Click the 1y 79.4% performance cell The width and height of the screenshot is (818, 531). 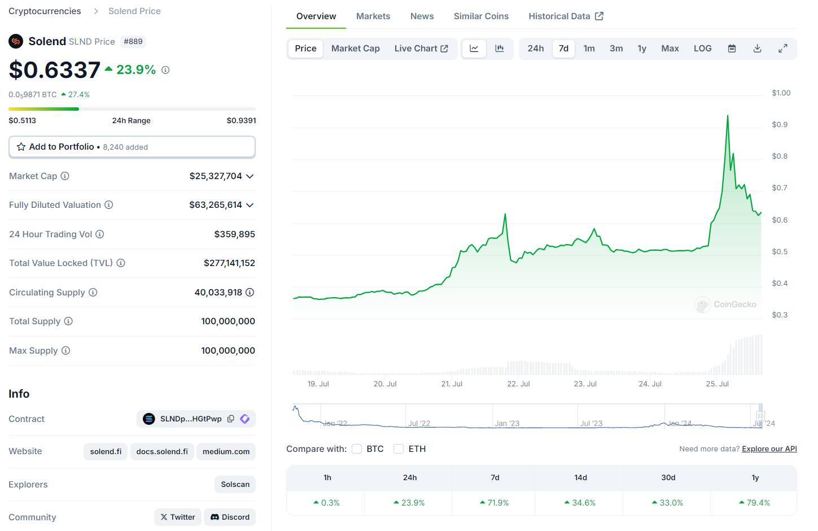click(x=755, y=503)
